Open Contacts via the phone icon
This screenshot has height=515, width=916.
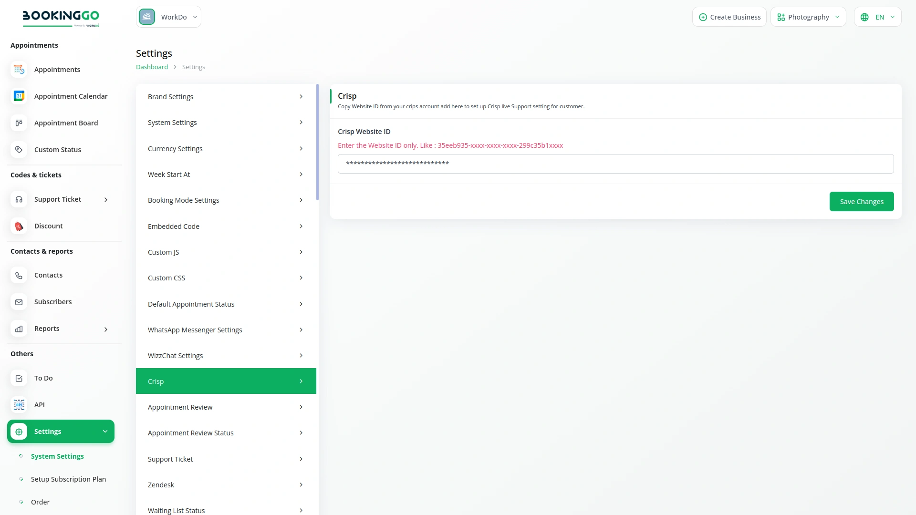point(19,275)
